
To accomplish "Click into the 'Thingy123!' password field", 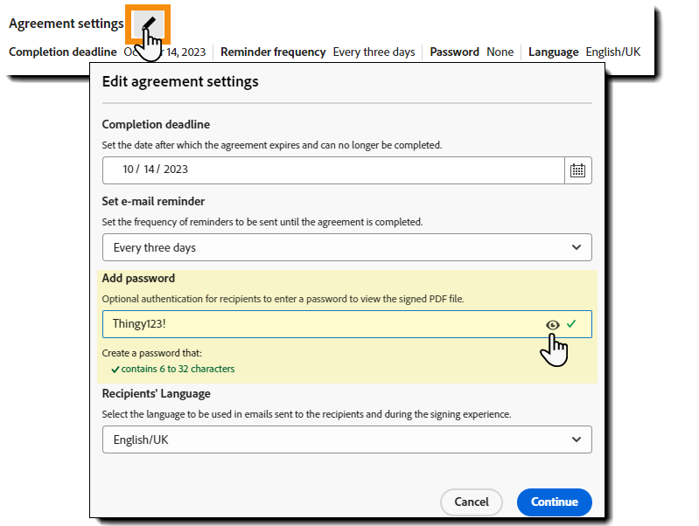I will coord(315,324).
